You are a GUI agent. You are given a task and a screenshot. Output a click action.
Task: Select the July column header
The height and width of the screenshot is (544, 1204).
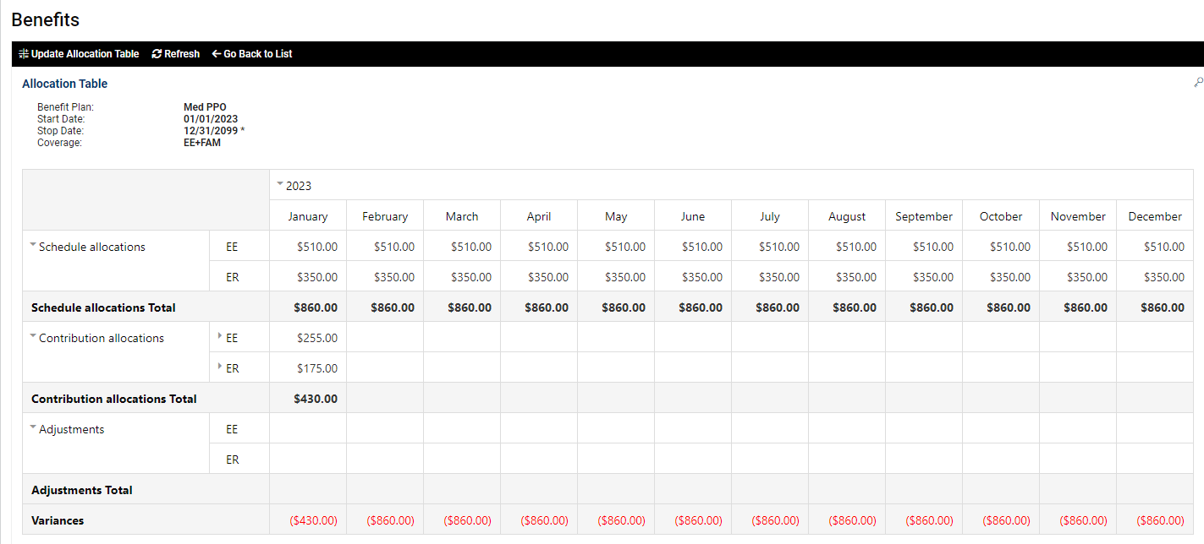coord(770,216)
